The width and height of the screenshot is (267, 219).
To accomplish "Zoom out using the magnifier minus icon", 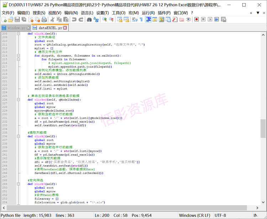I will coord(111,20).
